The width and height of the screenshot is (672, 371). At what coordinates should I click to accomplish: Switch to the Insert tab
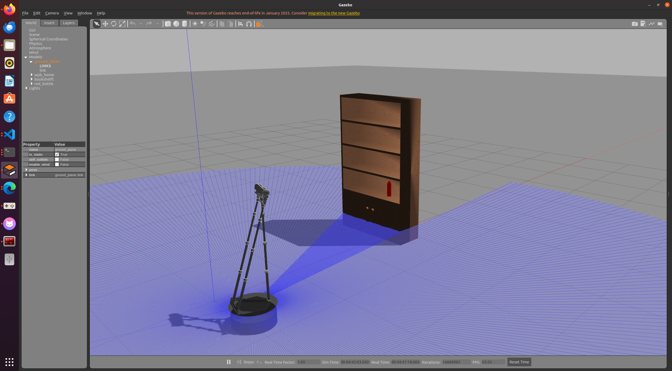[x=49, y=23]
